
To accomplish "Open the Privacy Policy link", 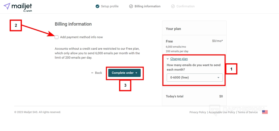I will pos(198,112).
